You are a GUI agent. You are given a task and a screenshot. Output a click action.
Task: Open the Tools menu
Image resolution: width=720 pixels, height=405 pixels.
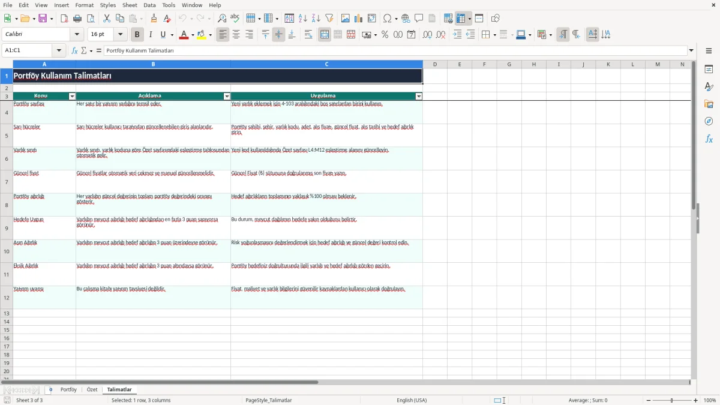(x=169, y=5)
